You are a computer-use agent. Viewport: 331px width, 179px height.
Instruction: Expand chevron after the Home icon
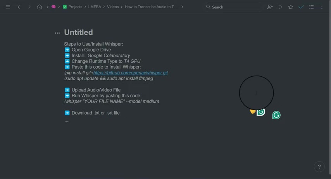(x=48, y=7)
